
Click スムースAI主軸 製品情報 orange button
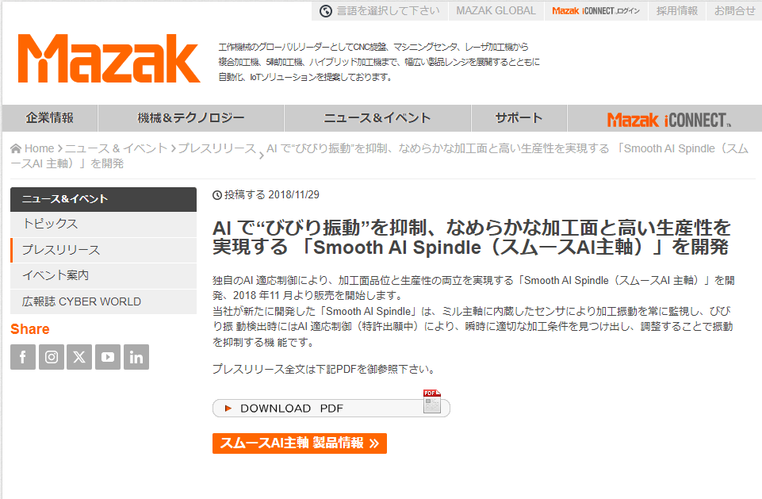300,443
